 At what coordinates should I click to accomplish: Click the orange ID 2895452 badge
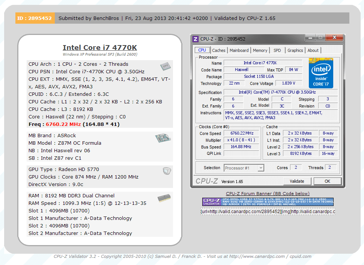click(x=35, y=18)
